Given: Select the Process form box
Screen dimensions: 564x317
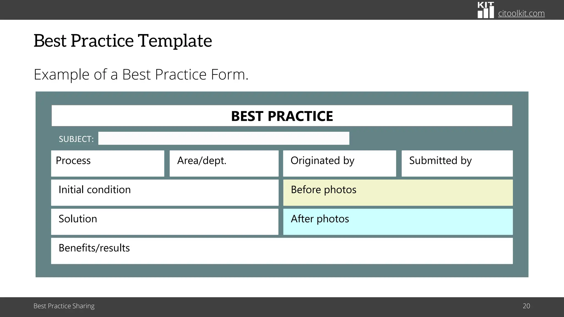Looking at the screenshot, I should pyautogui.click(x=108, y=163).
